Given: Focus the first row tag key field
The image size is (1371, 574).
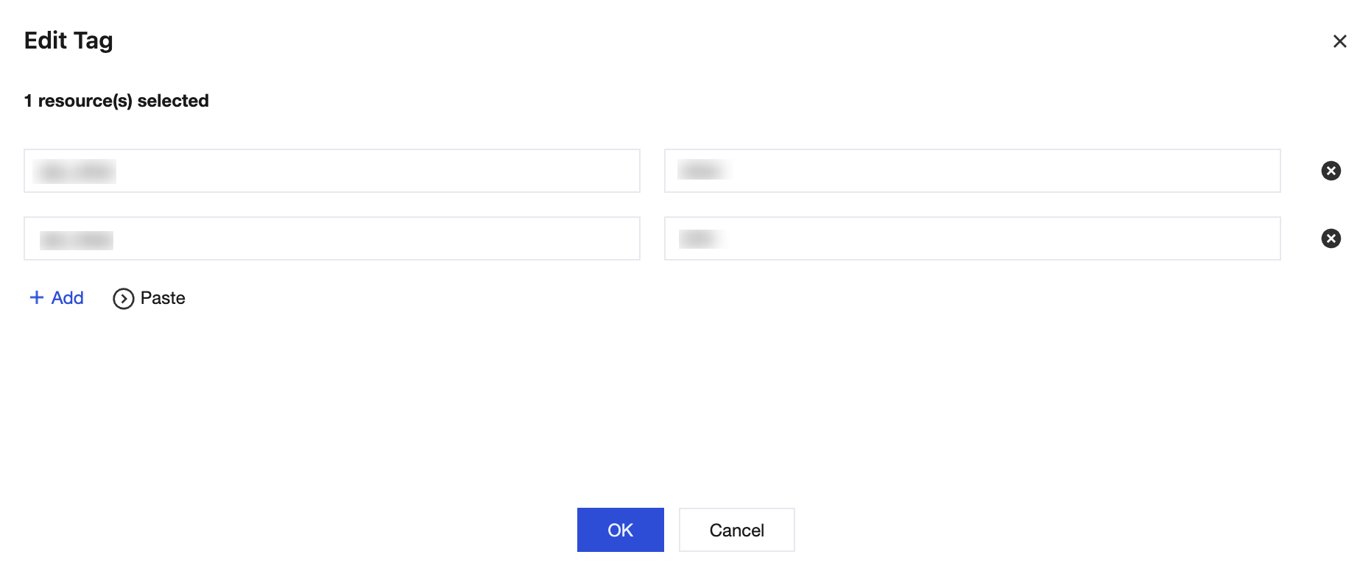Looking at the screenshot, I should coord(368,171).
